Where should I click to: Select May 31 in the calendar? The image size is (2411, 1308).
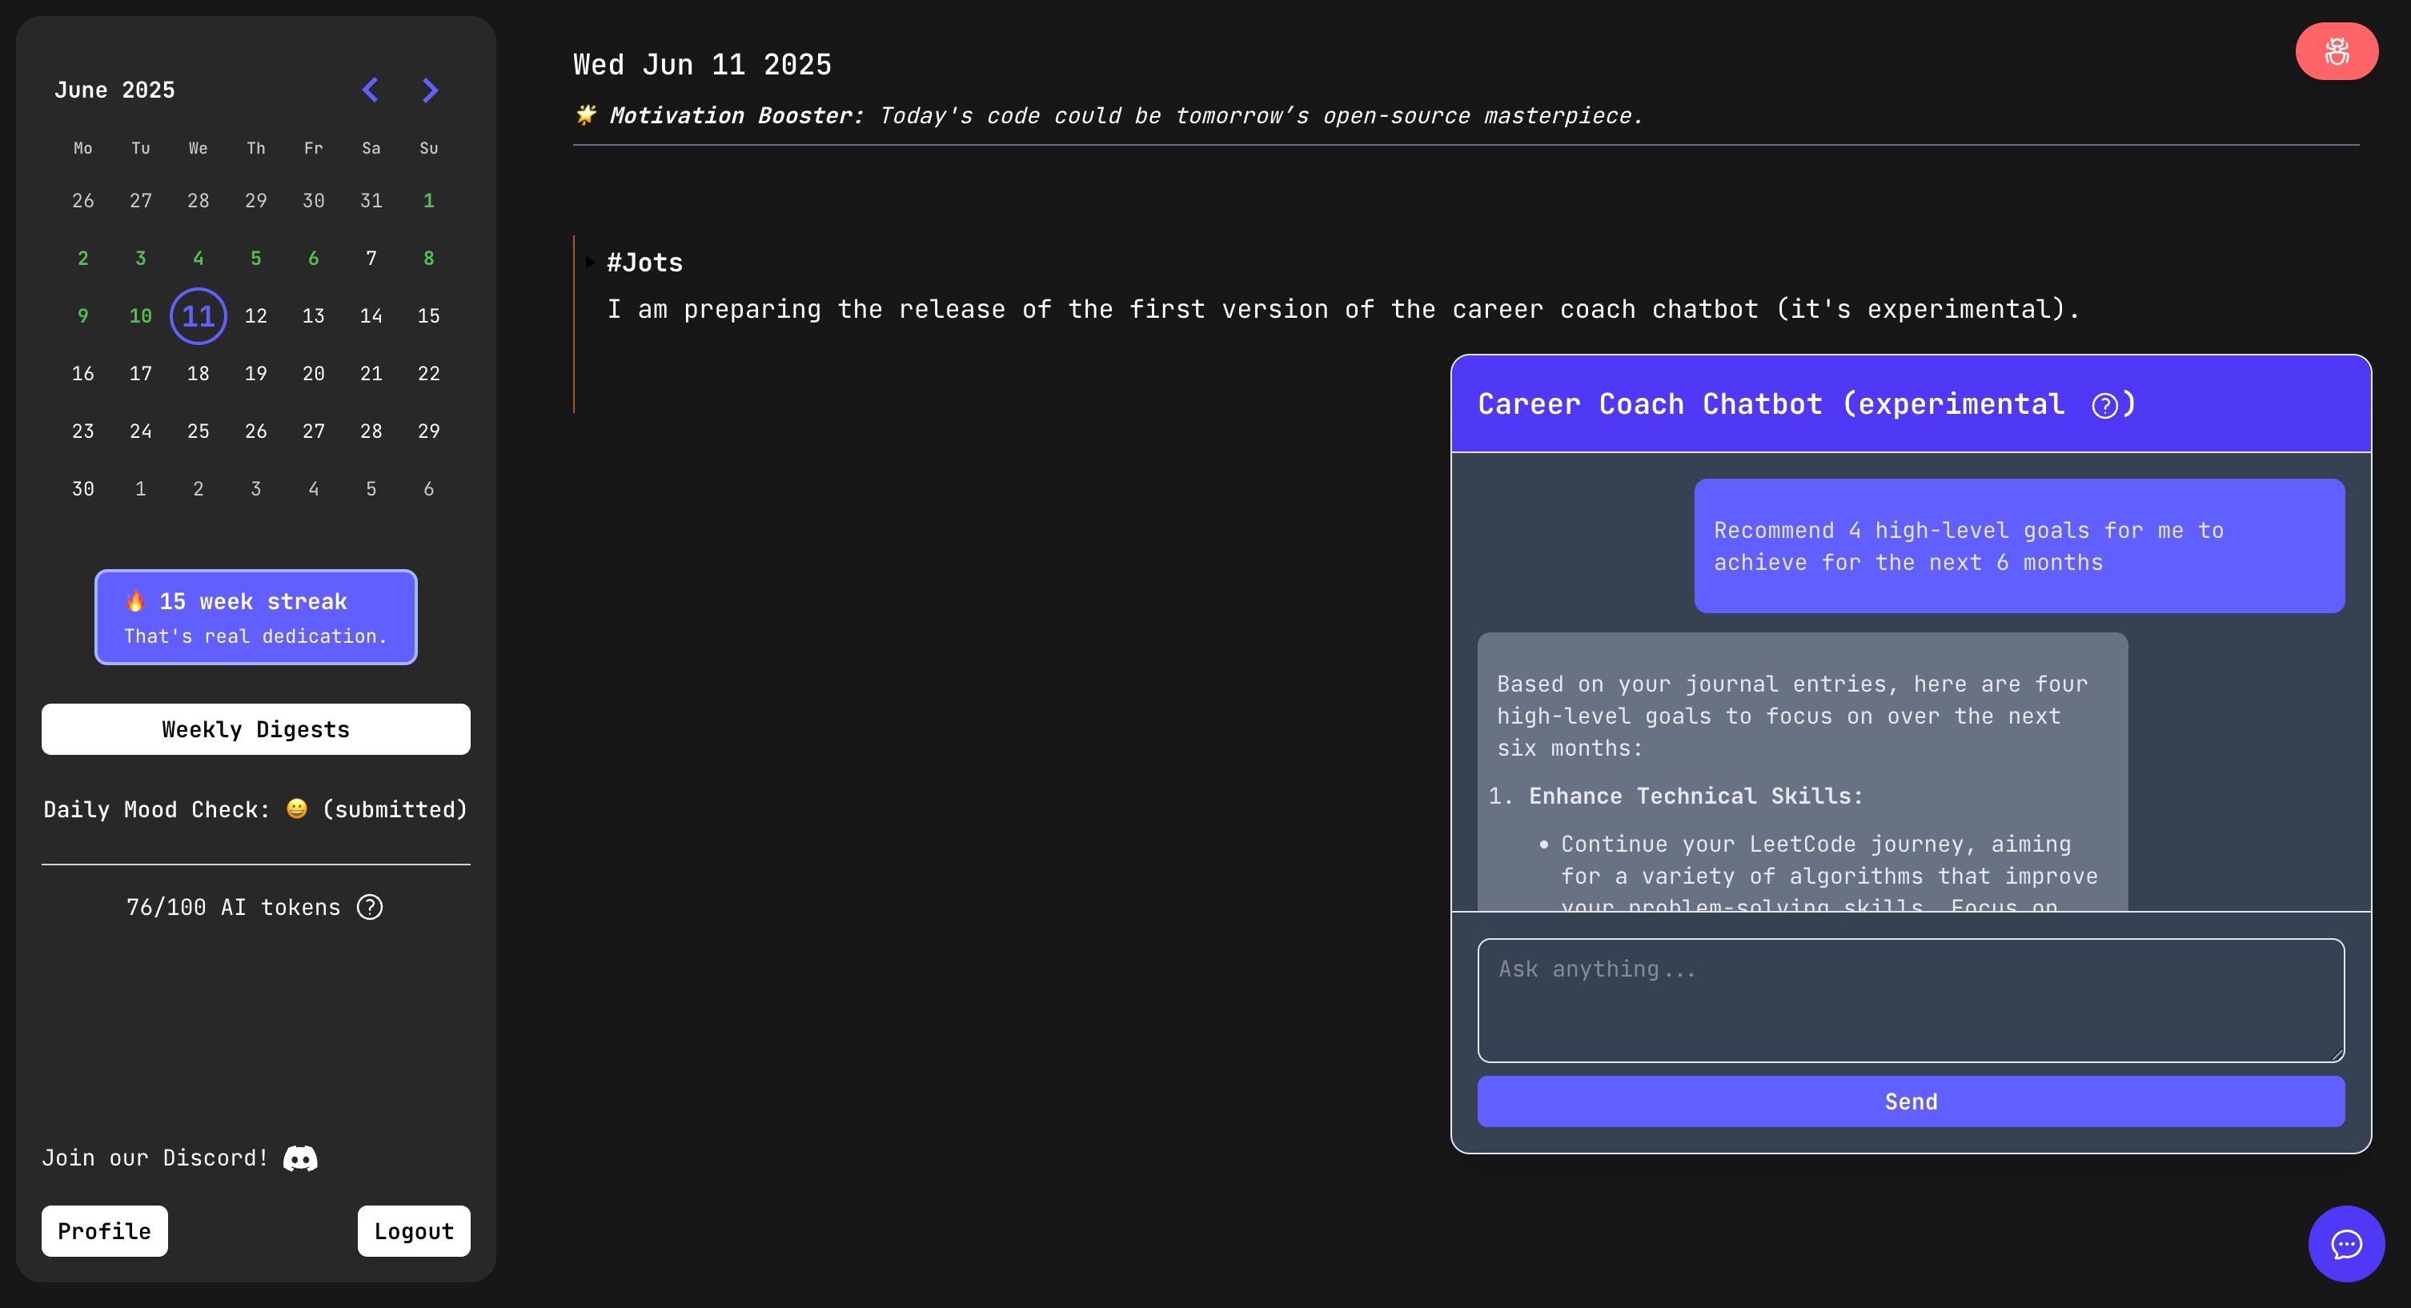371,200
